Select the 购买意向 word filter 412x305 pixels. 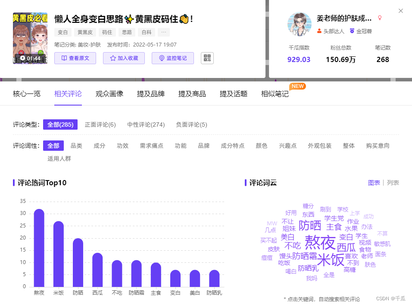pyautogui.click(x=378, y=146)
